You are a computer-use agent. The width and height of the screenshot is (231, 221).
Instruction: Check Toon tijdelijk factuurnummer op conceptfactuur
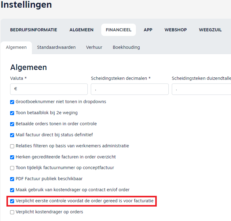click(12, 168)
